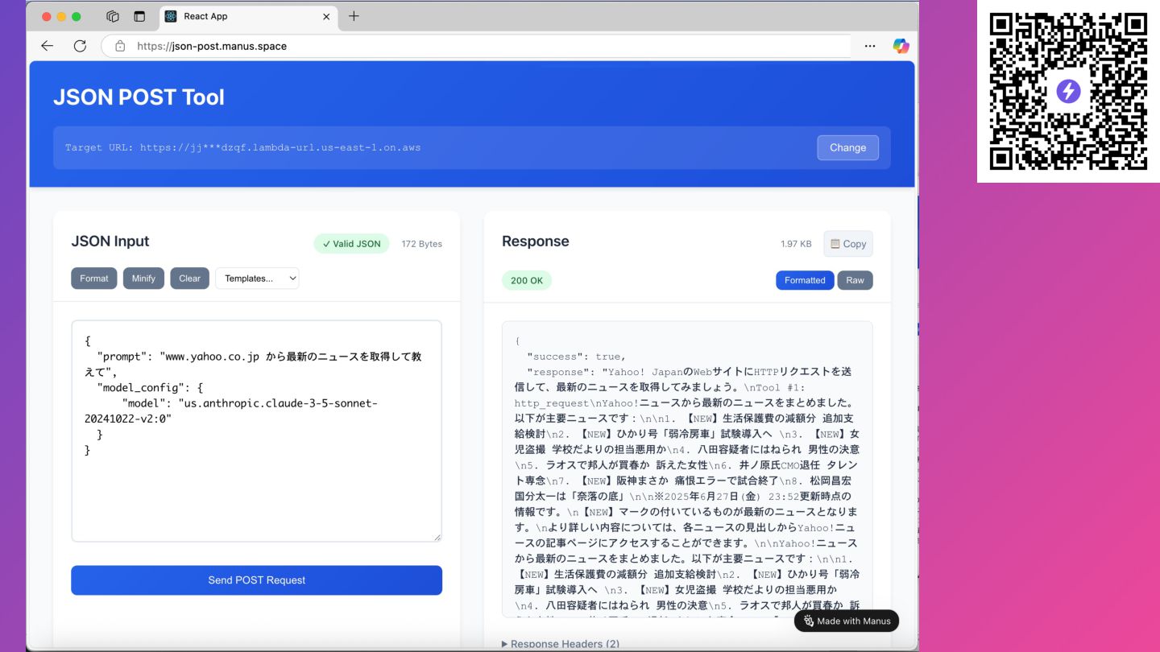Image resolution: width=1160 pixels, height=652 pixels.
Task: Open the Templates dropdown
Action: [257, 279]
